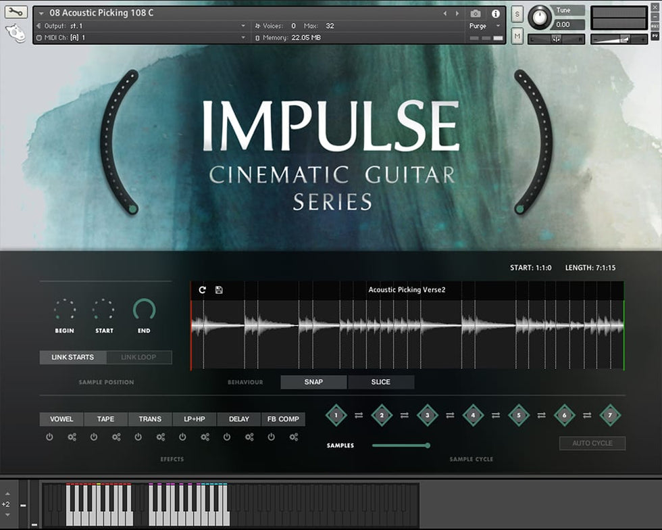This screenshot has height=530, width=662.
Task: Click the camera snapshot icon
Action: tap(476, 14)
